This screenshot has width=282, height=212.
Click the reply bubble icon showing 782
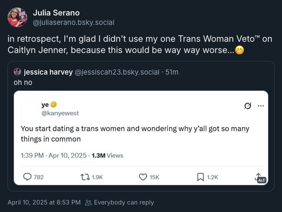coord(27,177)
